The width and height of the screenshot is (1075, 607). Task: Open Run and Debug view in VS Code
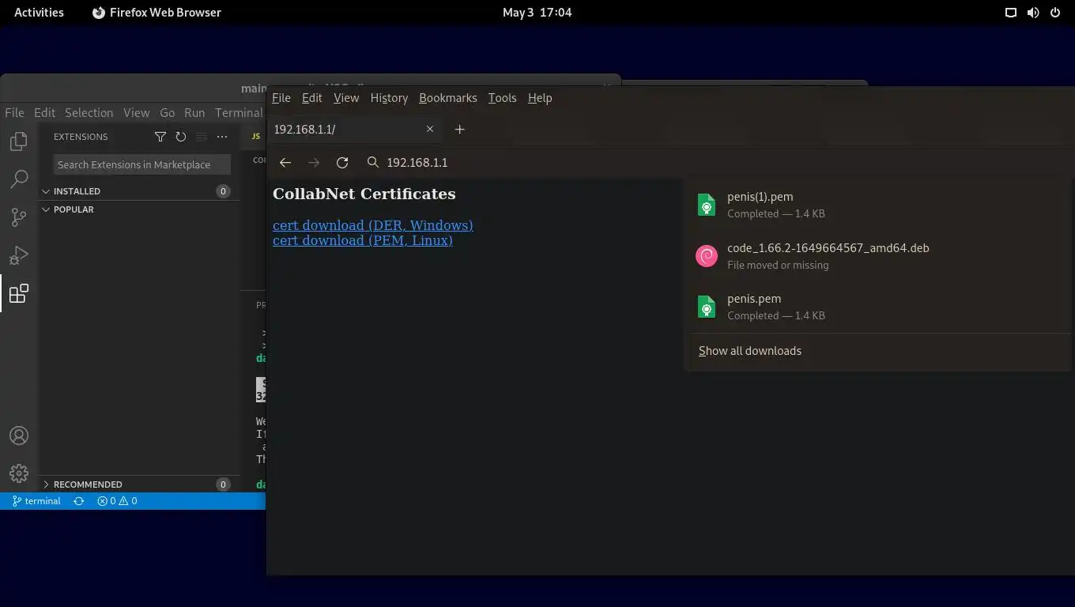19,255
